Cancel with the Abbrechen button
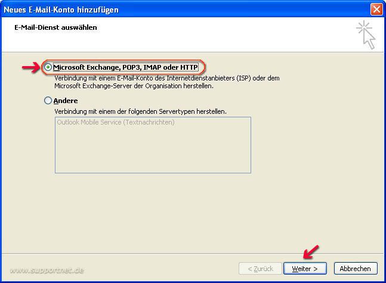 (356, 269)
